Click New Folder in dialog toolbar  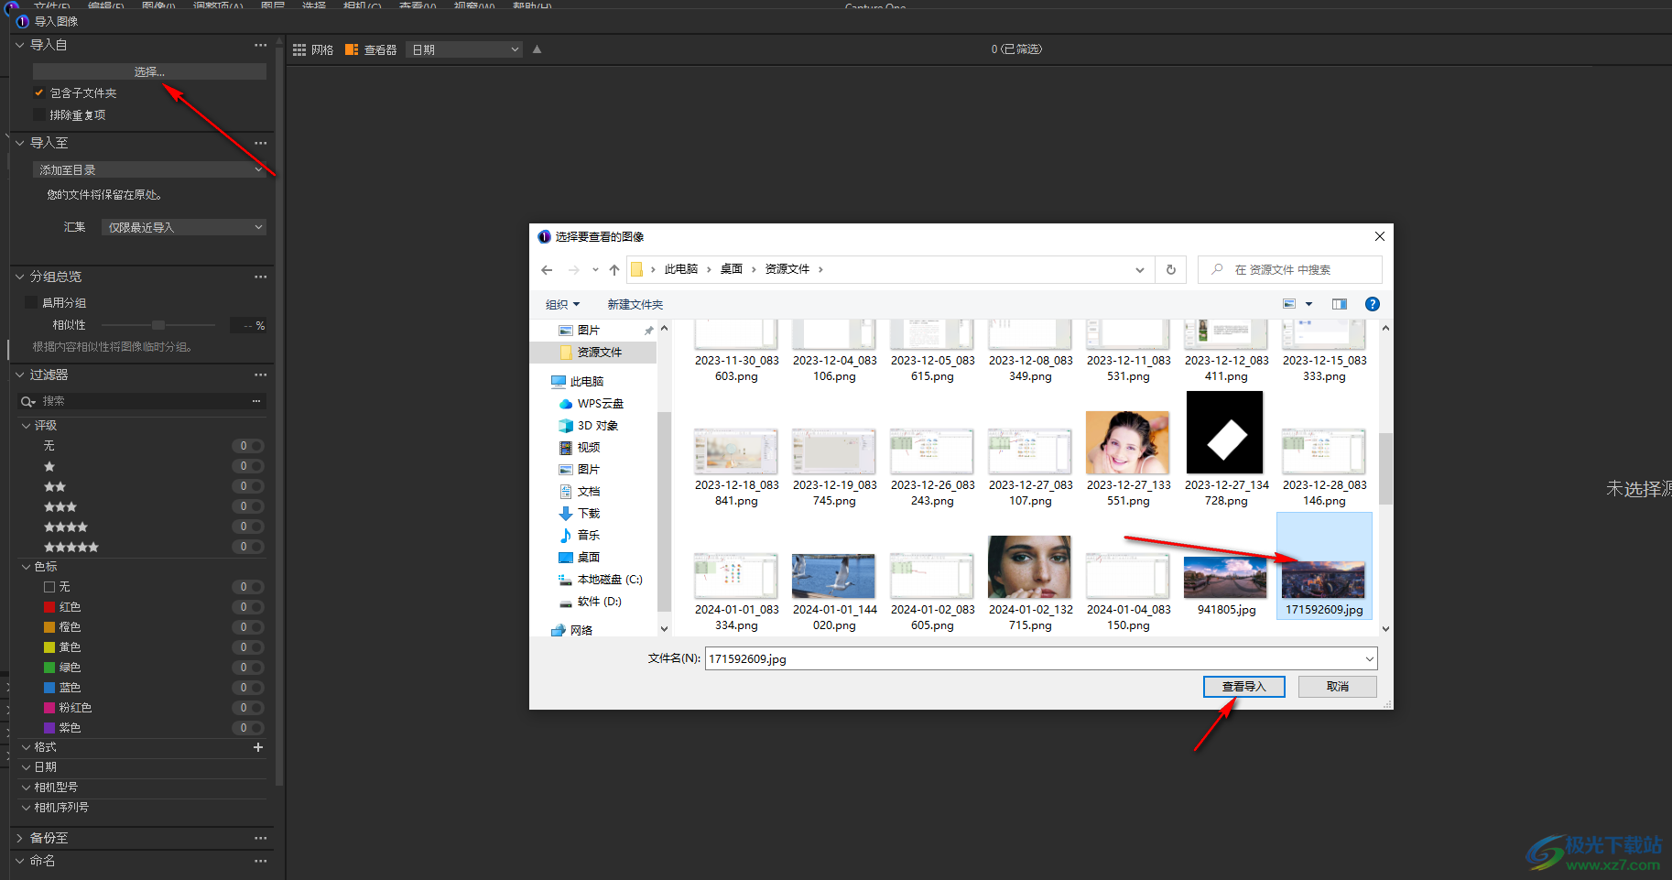click(x=635, y=305)
